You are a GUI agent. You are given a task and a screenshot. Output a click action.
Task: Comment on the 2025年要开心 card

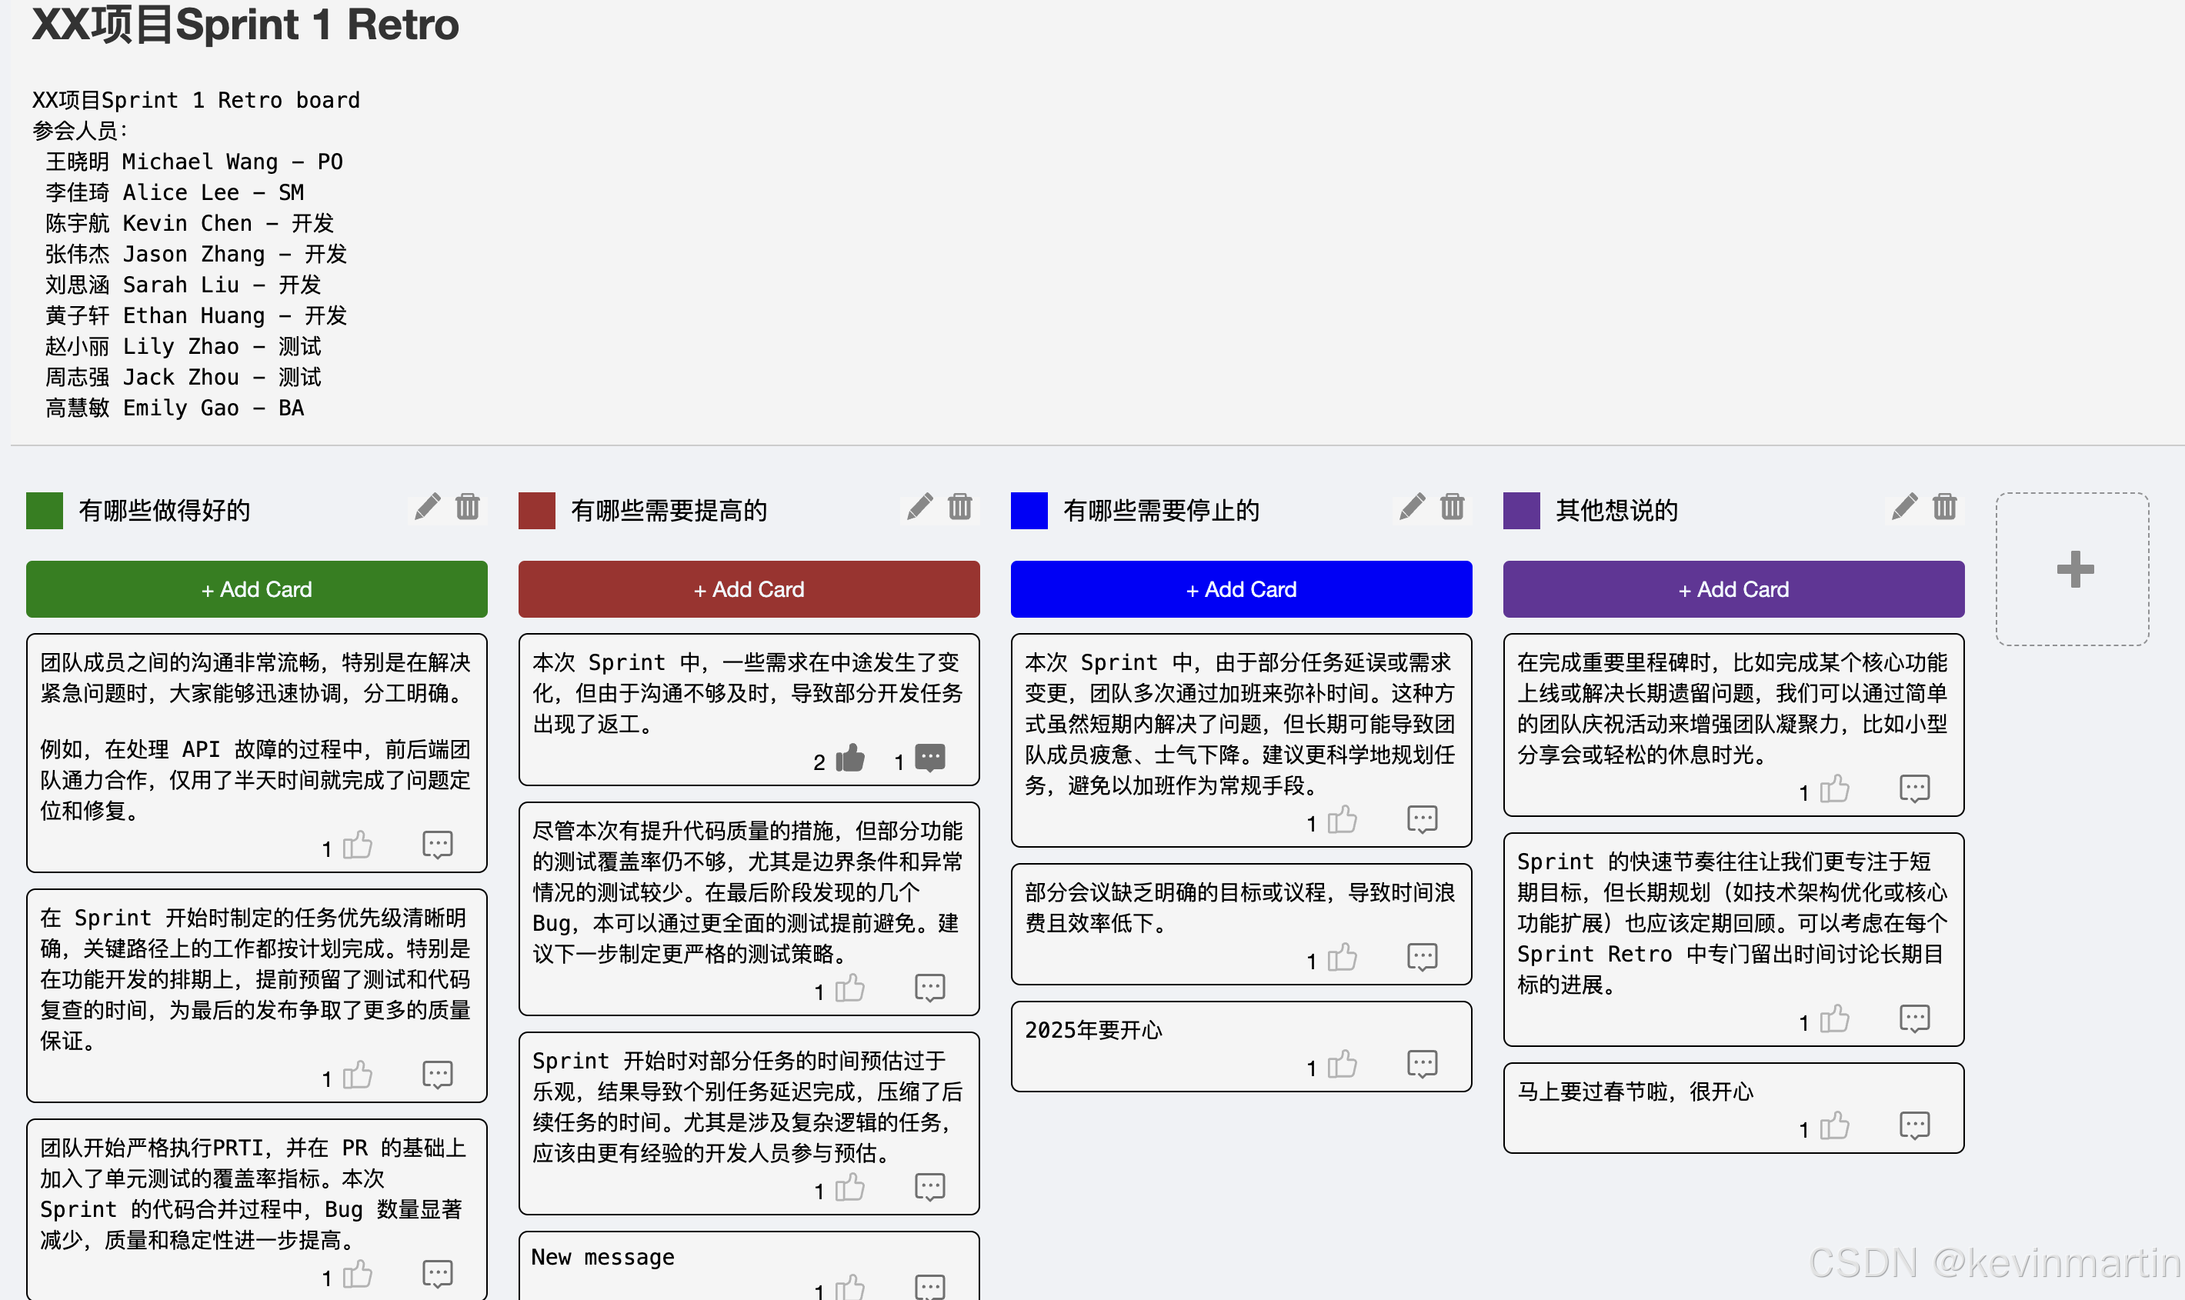(1422, 1065)
